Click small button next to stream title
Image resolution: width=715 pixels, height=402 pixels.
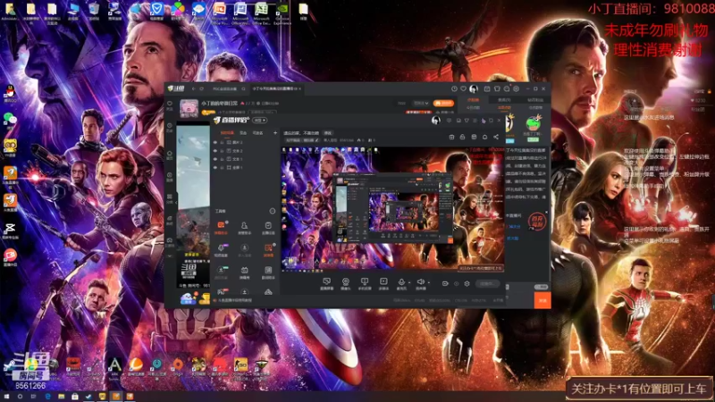(x=328, y=132)
